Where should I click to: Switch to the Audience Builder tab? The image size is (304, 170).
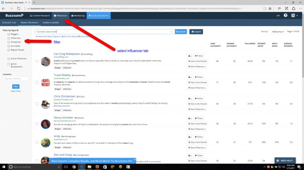[x=51, y=22]
